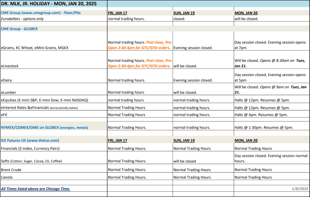Screen dimensions: 310x197
Task: Select the 'Eurodollars - options only' row label
Action: tap(22, 19)
